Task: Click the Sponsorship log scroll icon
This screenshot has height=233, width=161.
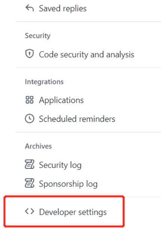Action: (30, 183)
